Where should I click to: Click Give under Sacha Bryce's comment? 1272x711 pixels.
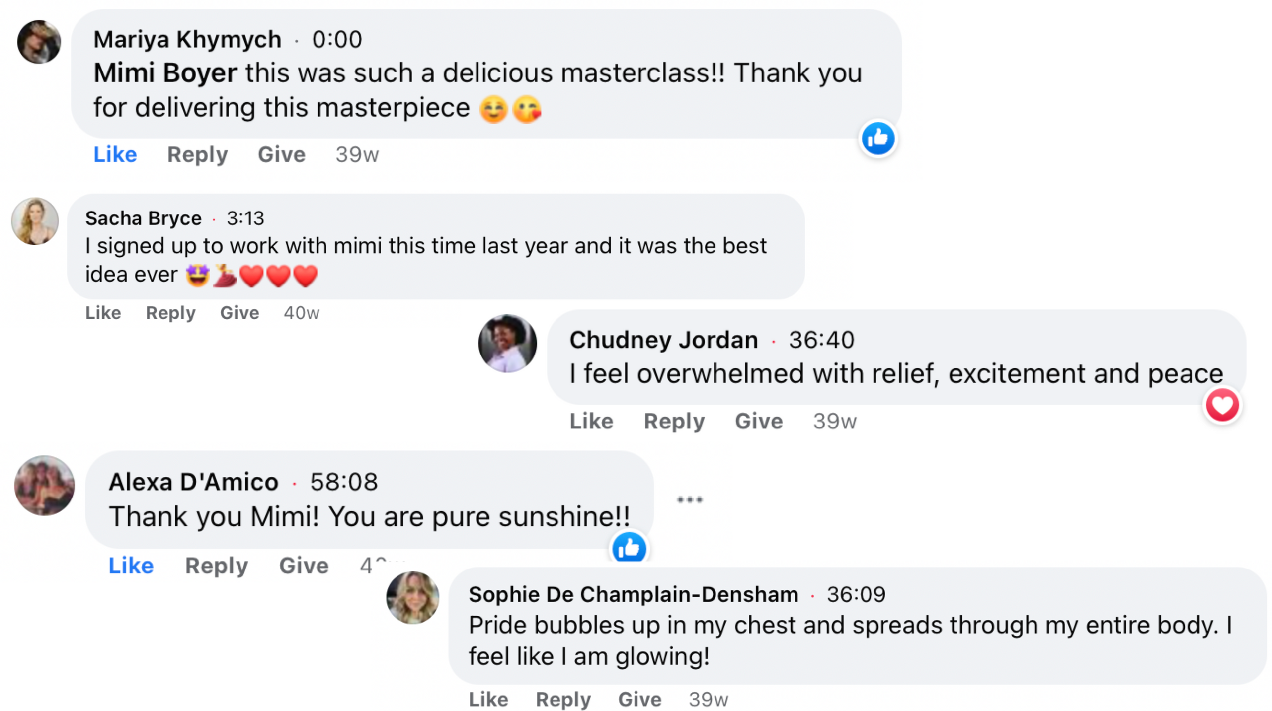239,312
